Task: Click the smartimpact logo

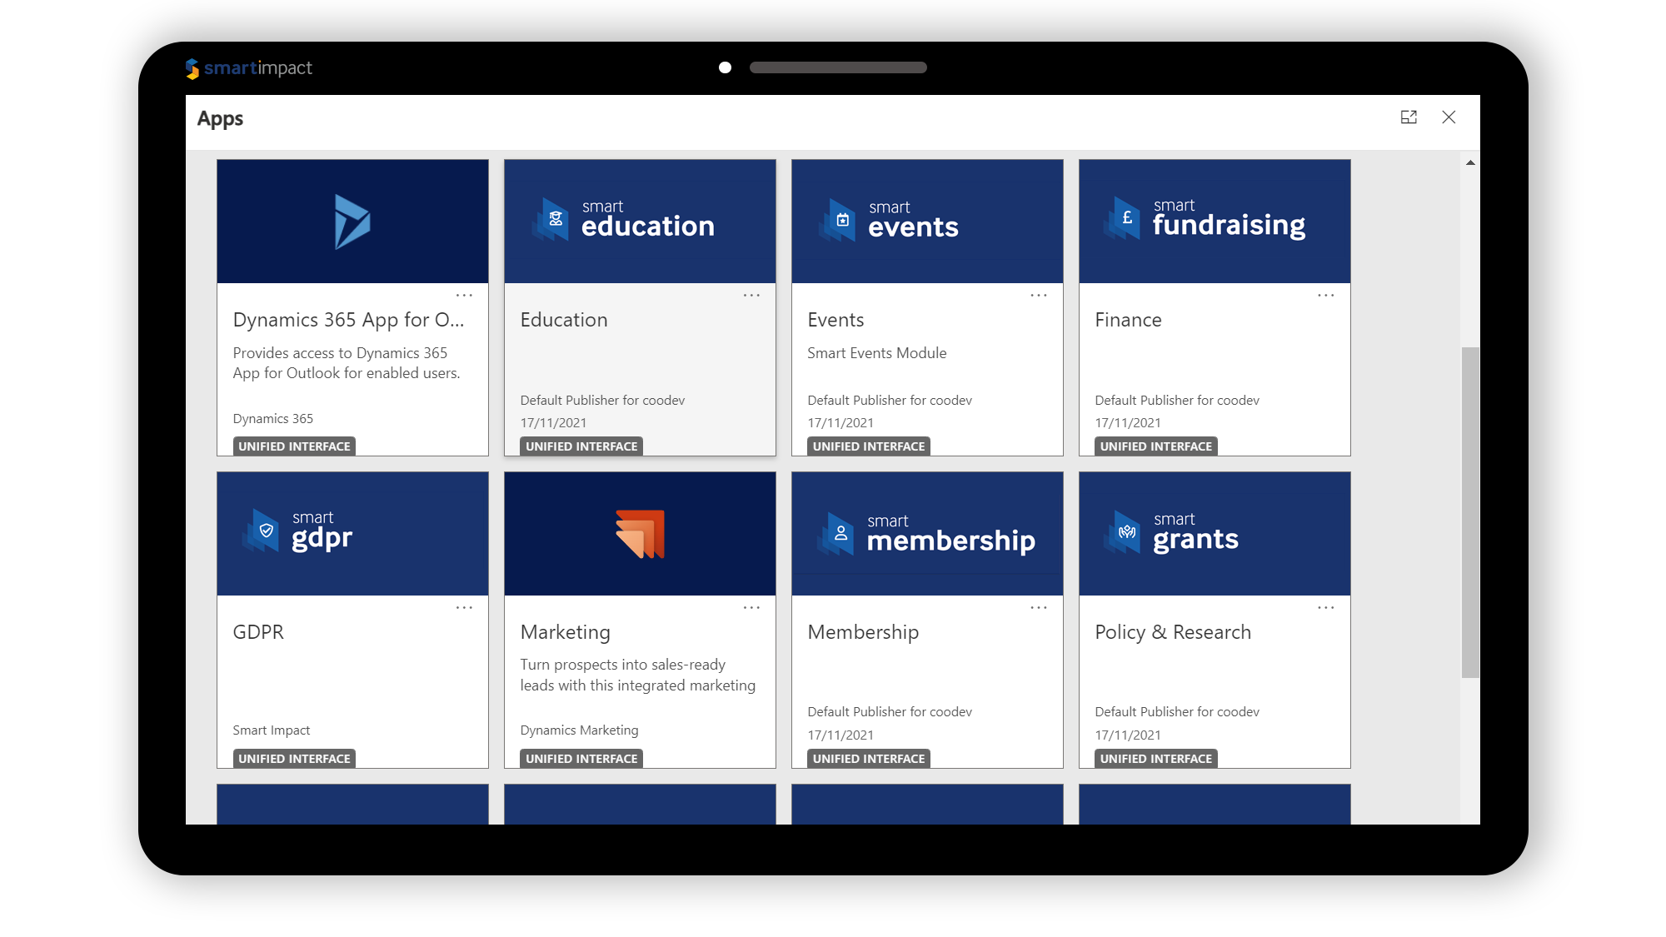Action: (x=249, y=68)
